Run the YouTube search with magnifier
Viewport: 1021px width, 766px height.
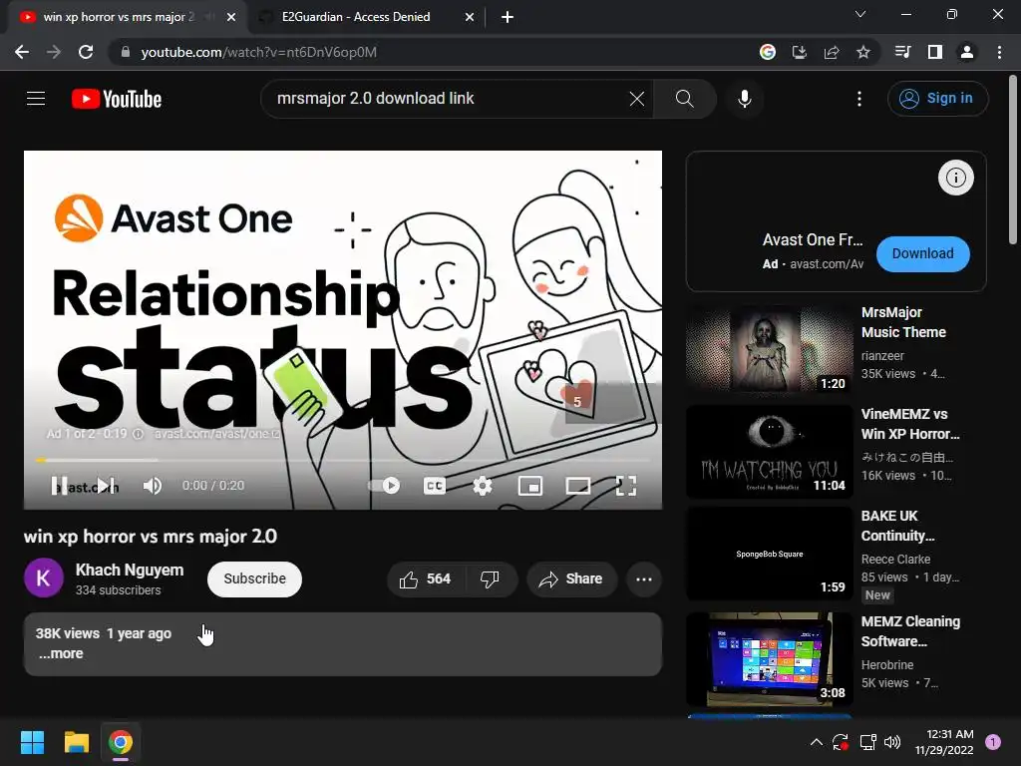[684, 99]
